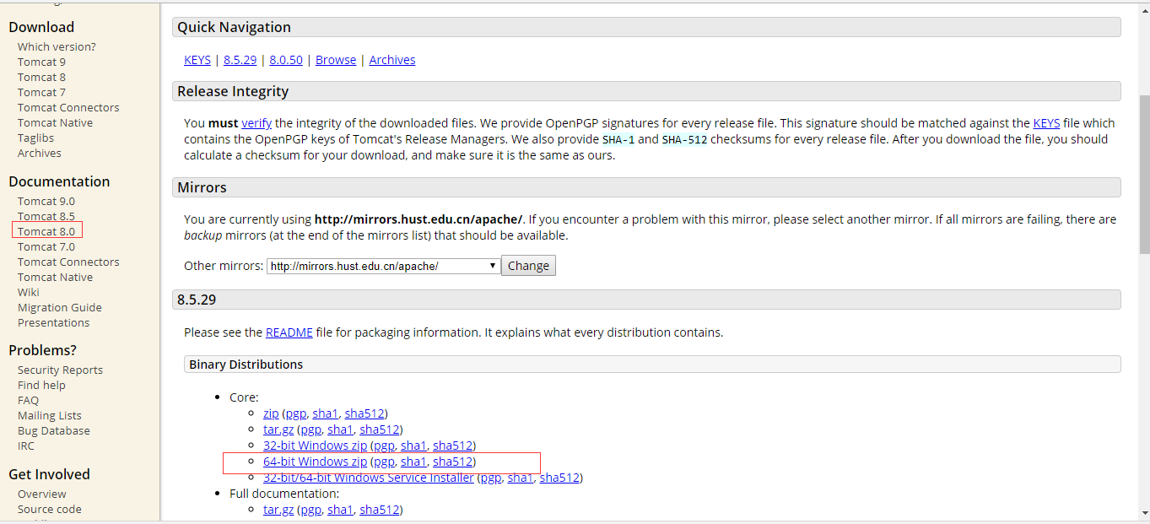This screenshot has height=524, width=1150.
Task: Download the 64-bit Windows zip
Action: pos(315,462)
